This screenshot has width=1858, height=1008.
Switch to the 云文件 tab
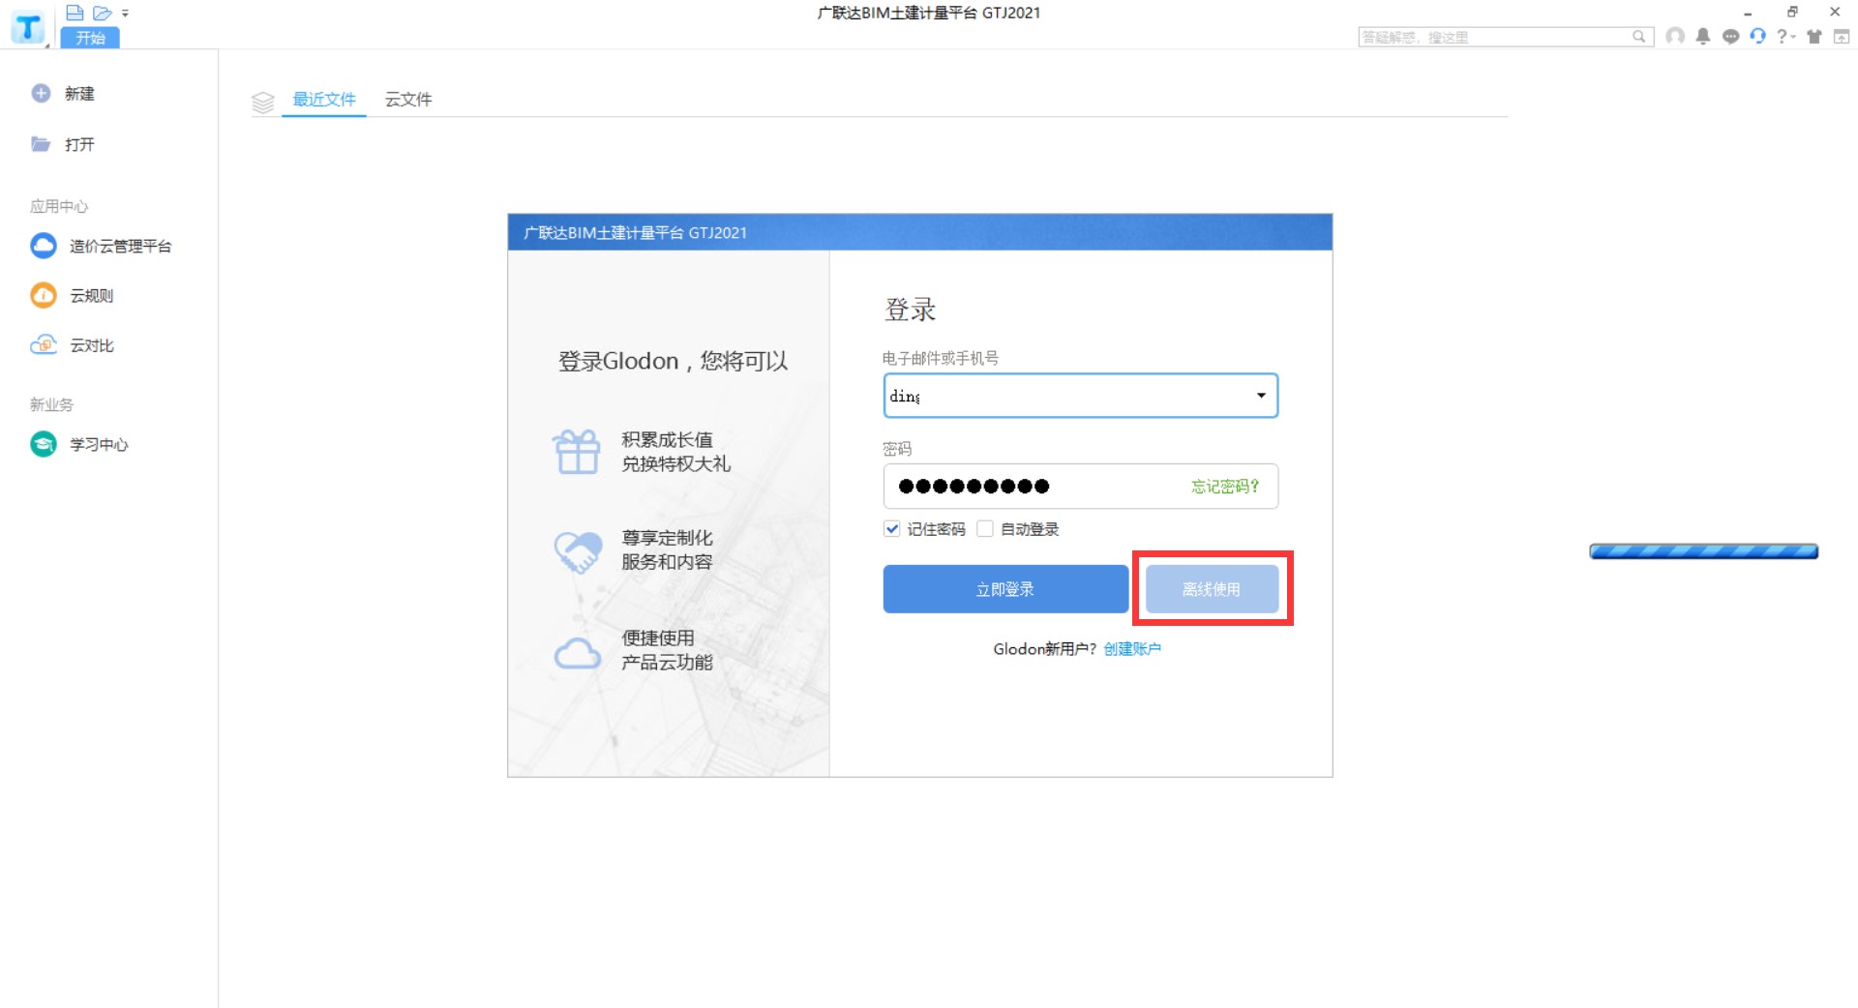[x=408, y=99]
